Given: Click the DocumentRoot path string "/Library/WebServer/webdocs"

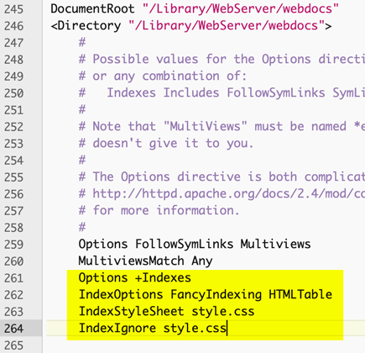Looking at the screenshot, I should tap(241, 8).
